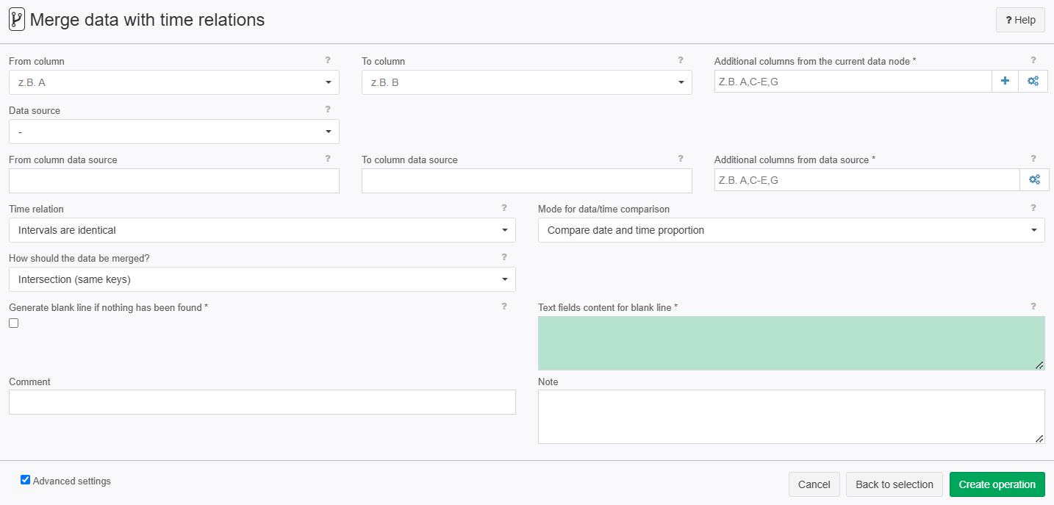The height and width of the screenshot is (505, 1054).
Task: Enable Generate blank line if nothing found
Action: (x=13, y=323)
